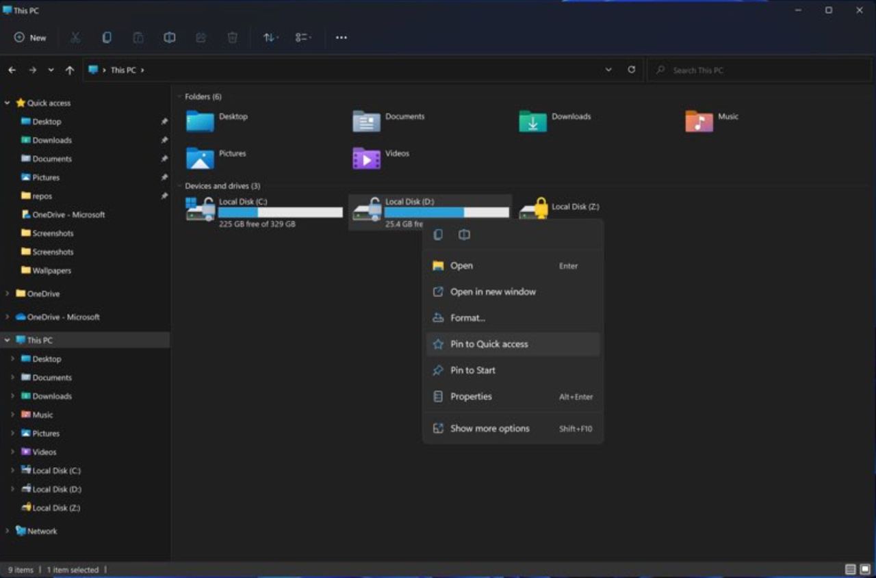Viewport: 876px width, 578px height.
Task: Click the Search This PC field
Action: pyautogui.click(x=759, y=70)
